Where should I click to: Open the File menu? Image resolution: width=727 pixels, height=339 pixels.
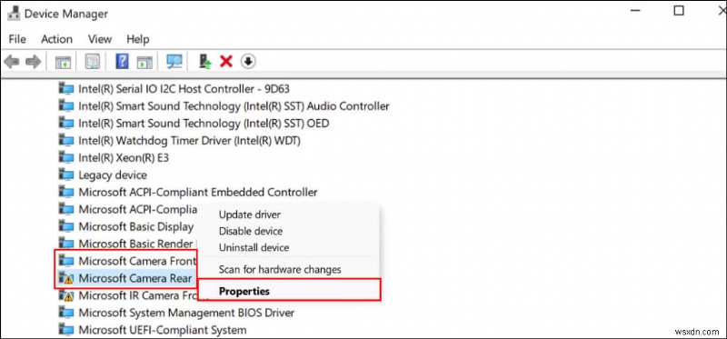tap(17, 39)
